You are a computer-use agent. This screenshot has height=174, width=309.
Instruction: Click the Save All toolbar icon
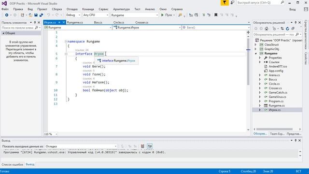click(x=41, y=15)
